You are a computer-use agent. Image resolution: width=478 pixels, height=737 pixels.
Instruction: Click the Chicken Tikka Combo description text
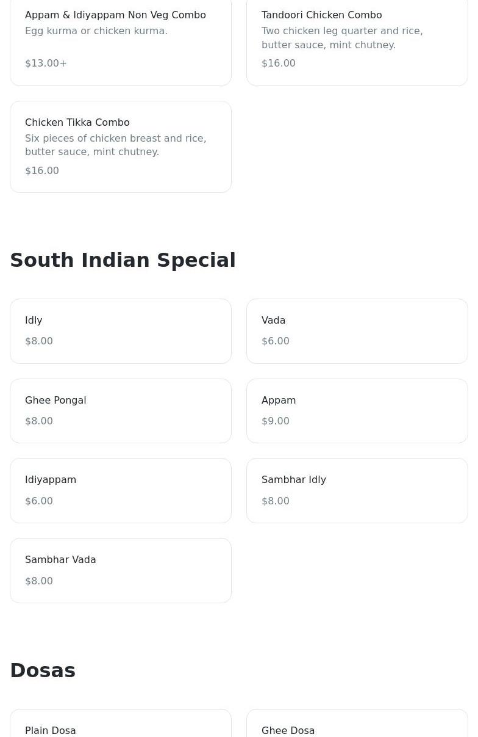(116, 145)
